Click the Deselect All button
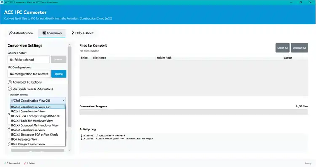316x167 pixels. [299, 48]
